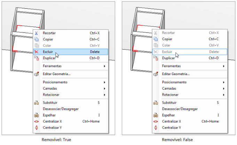Expand Camadas submenu arrow in left menu

coord(104,89)
